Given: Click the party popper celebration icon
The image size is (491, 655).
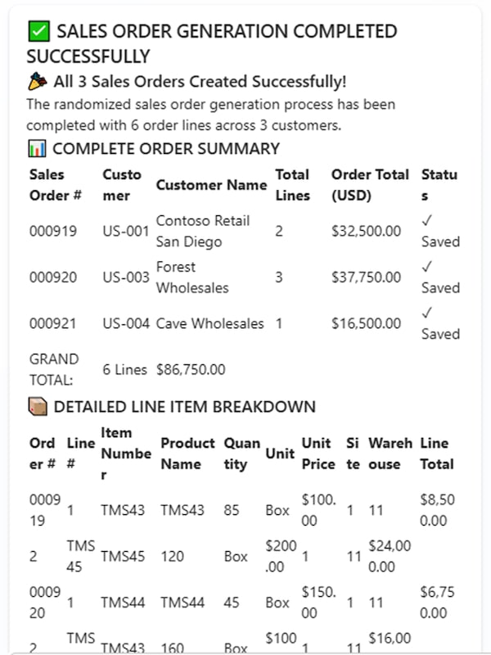Looking at the screenshot, I should [x=37, y=81].
